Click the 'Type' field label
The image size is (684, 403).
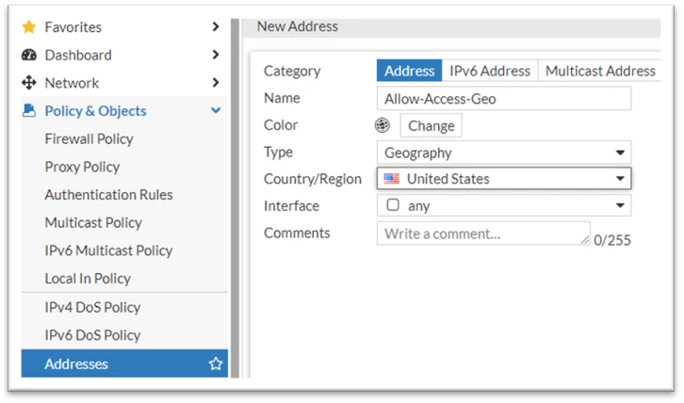pos(278,153)
